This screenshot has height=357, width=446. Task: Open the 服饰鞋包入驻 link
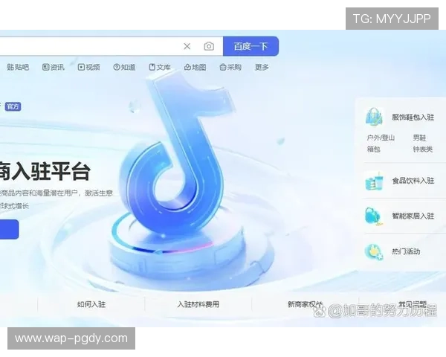(413, 117)
